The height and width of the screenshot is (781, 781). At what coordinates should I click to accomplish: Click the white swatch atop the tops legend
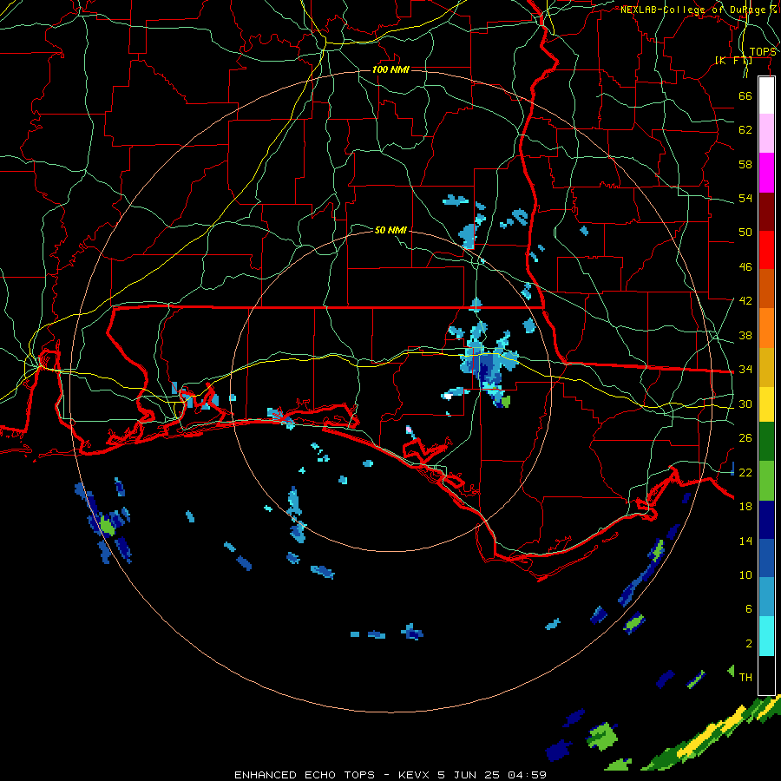pyautogui.click(x=766, y=95)
